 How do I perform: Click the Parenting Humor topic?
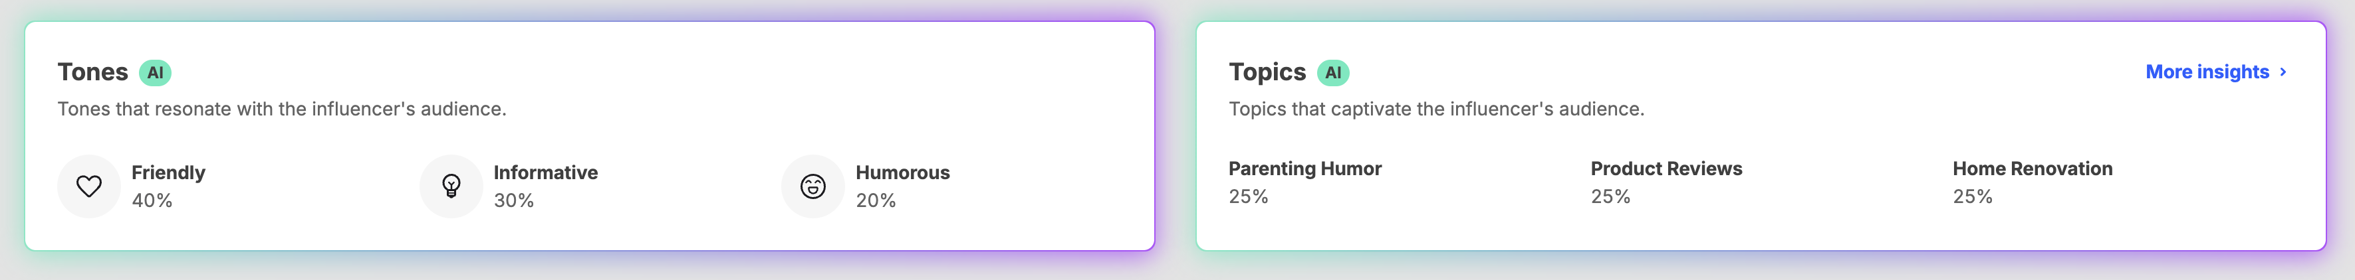pyautogui.click(x=1304, y=169)
